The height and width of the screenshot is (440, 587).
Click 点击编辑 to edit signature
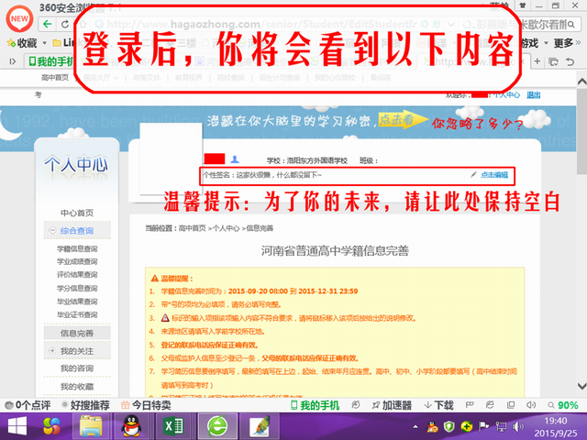494,175
